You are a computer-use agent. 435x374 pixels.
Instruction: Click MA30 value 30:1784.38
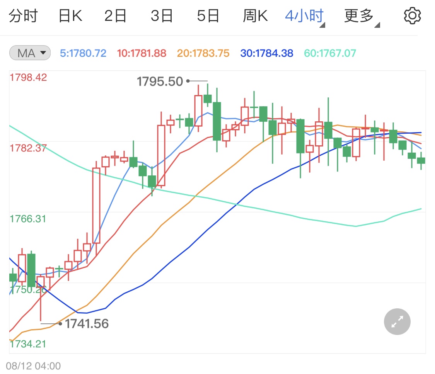266,53
